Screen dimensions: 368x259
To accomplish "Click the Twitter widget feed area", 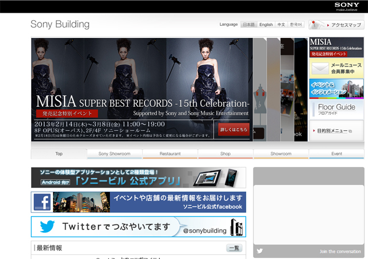I will [x=309, y=215].
